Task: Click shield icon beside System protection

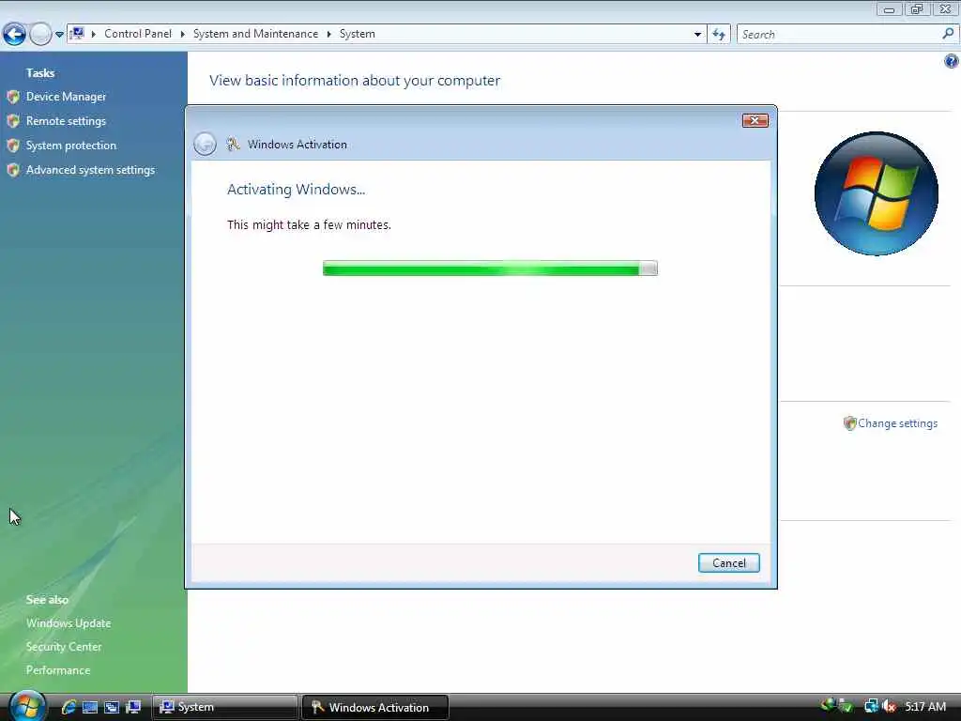Action: pyautogui.click(x=13, y=146)
